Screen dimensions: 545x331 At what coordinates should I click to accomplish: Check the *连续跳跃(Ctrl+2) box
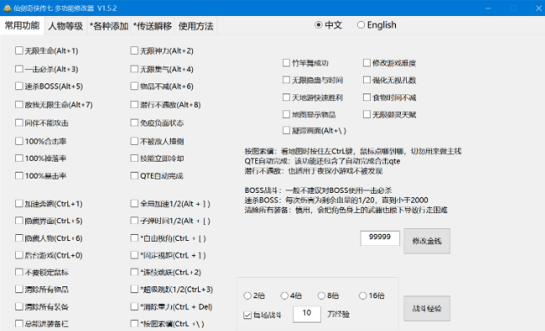135,272
